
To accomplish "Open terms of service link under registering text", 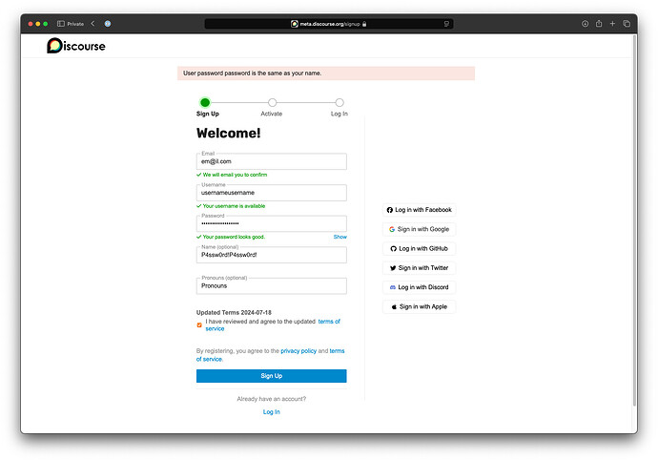I will tap(337, 351).
